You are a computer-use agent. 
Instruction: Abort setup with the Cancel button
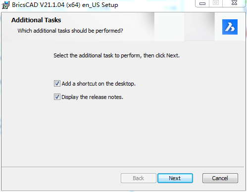[x=220, y=178]
